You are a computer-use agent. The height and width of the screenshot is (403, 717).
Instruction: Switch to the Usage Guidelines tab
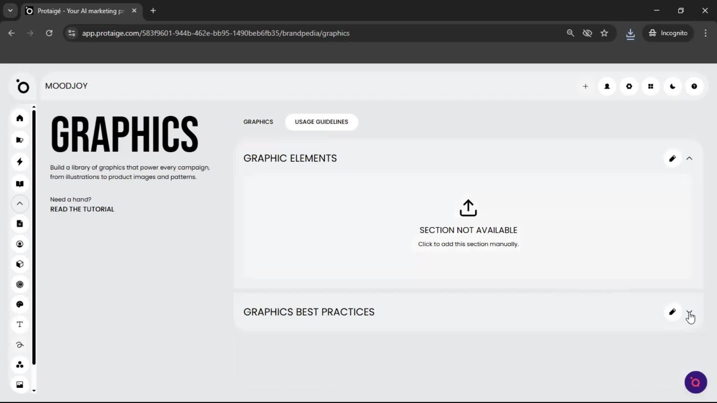click(321, 122)
